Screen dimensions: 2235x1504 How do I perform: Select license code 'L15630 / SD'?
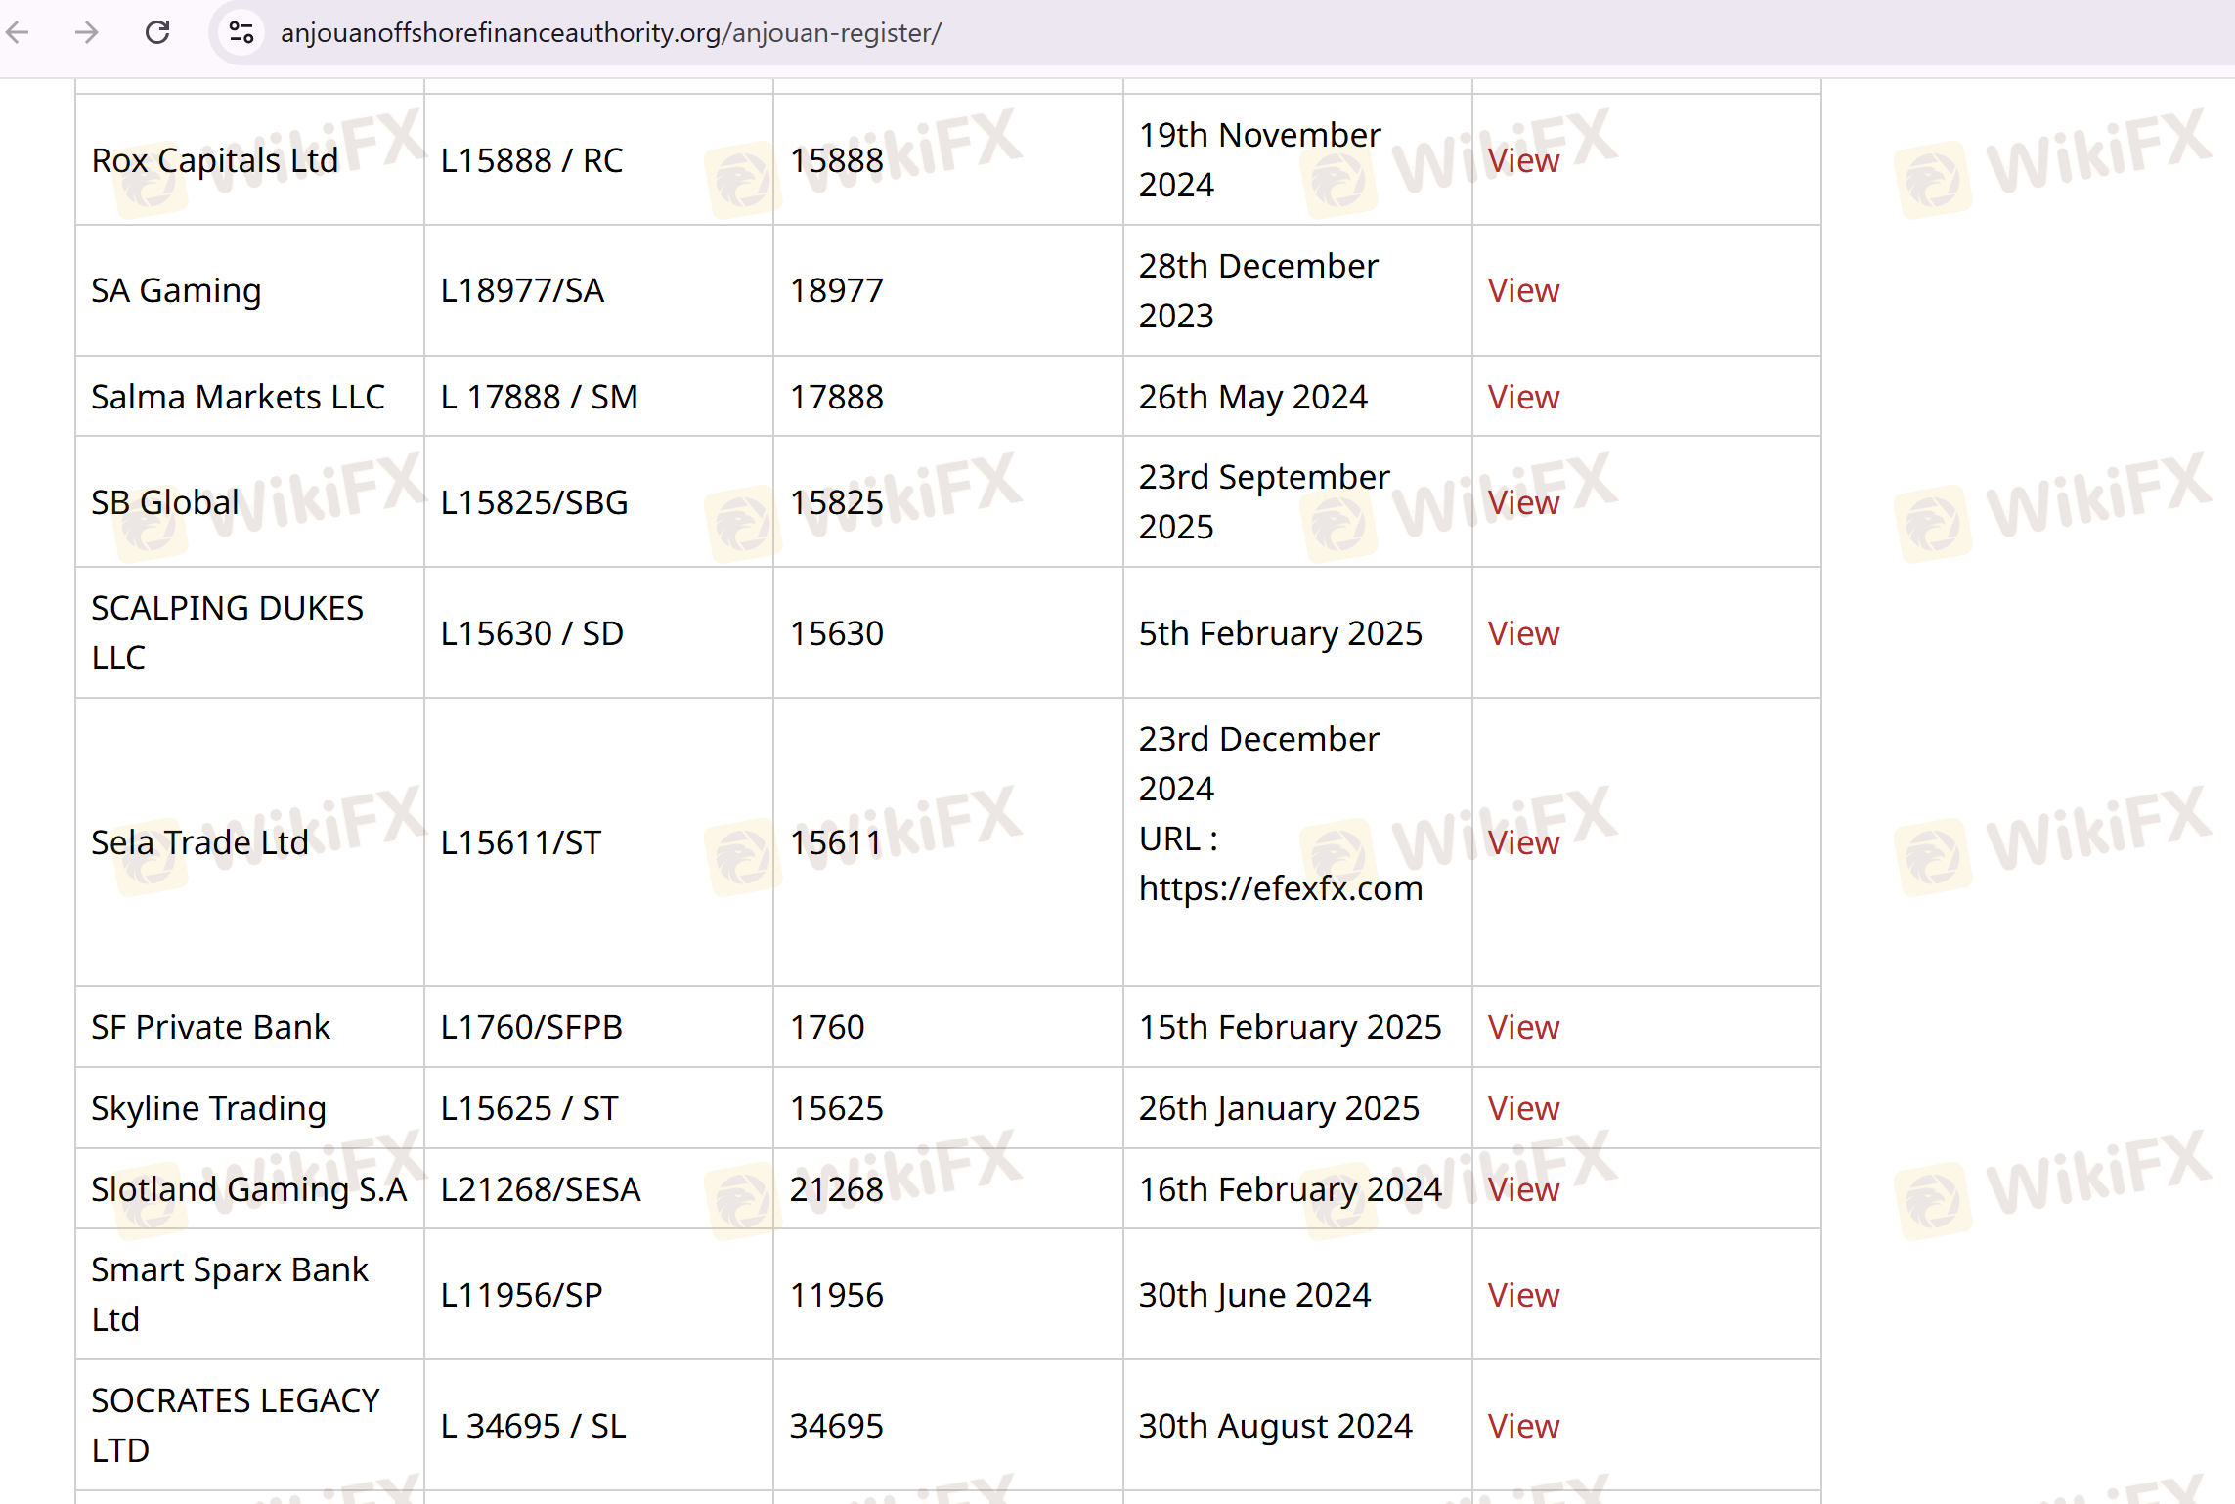click(x=532, y=633)
